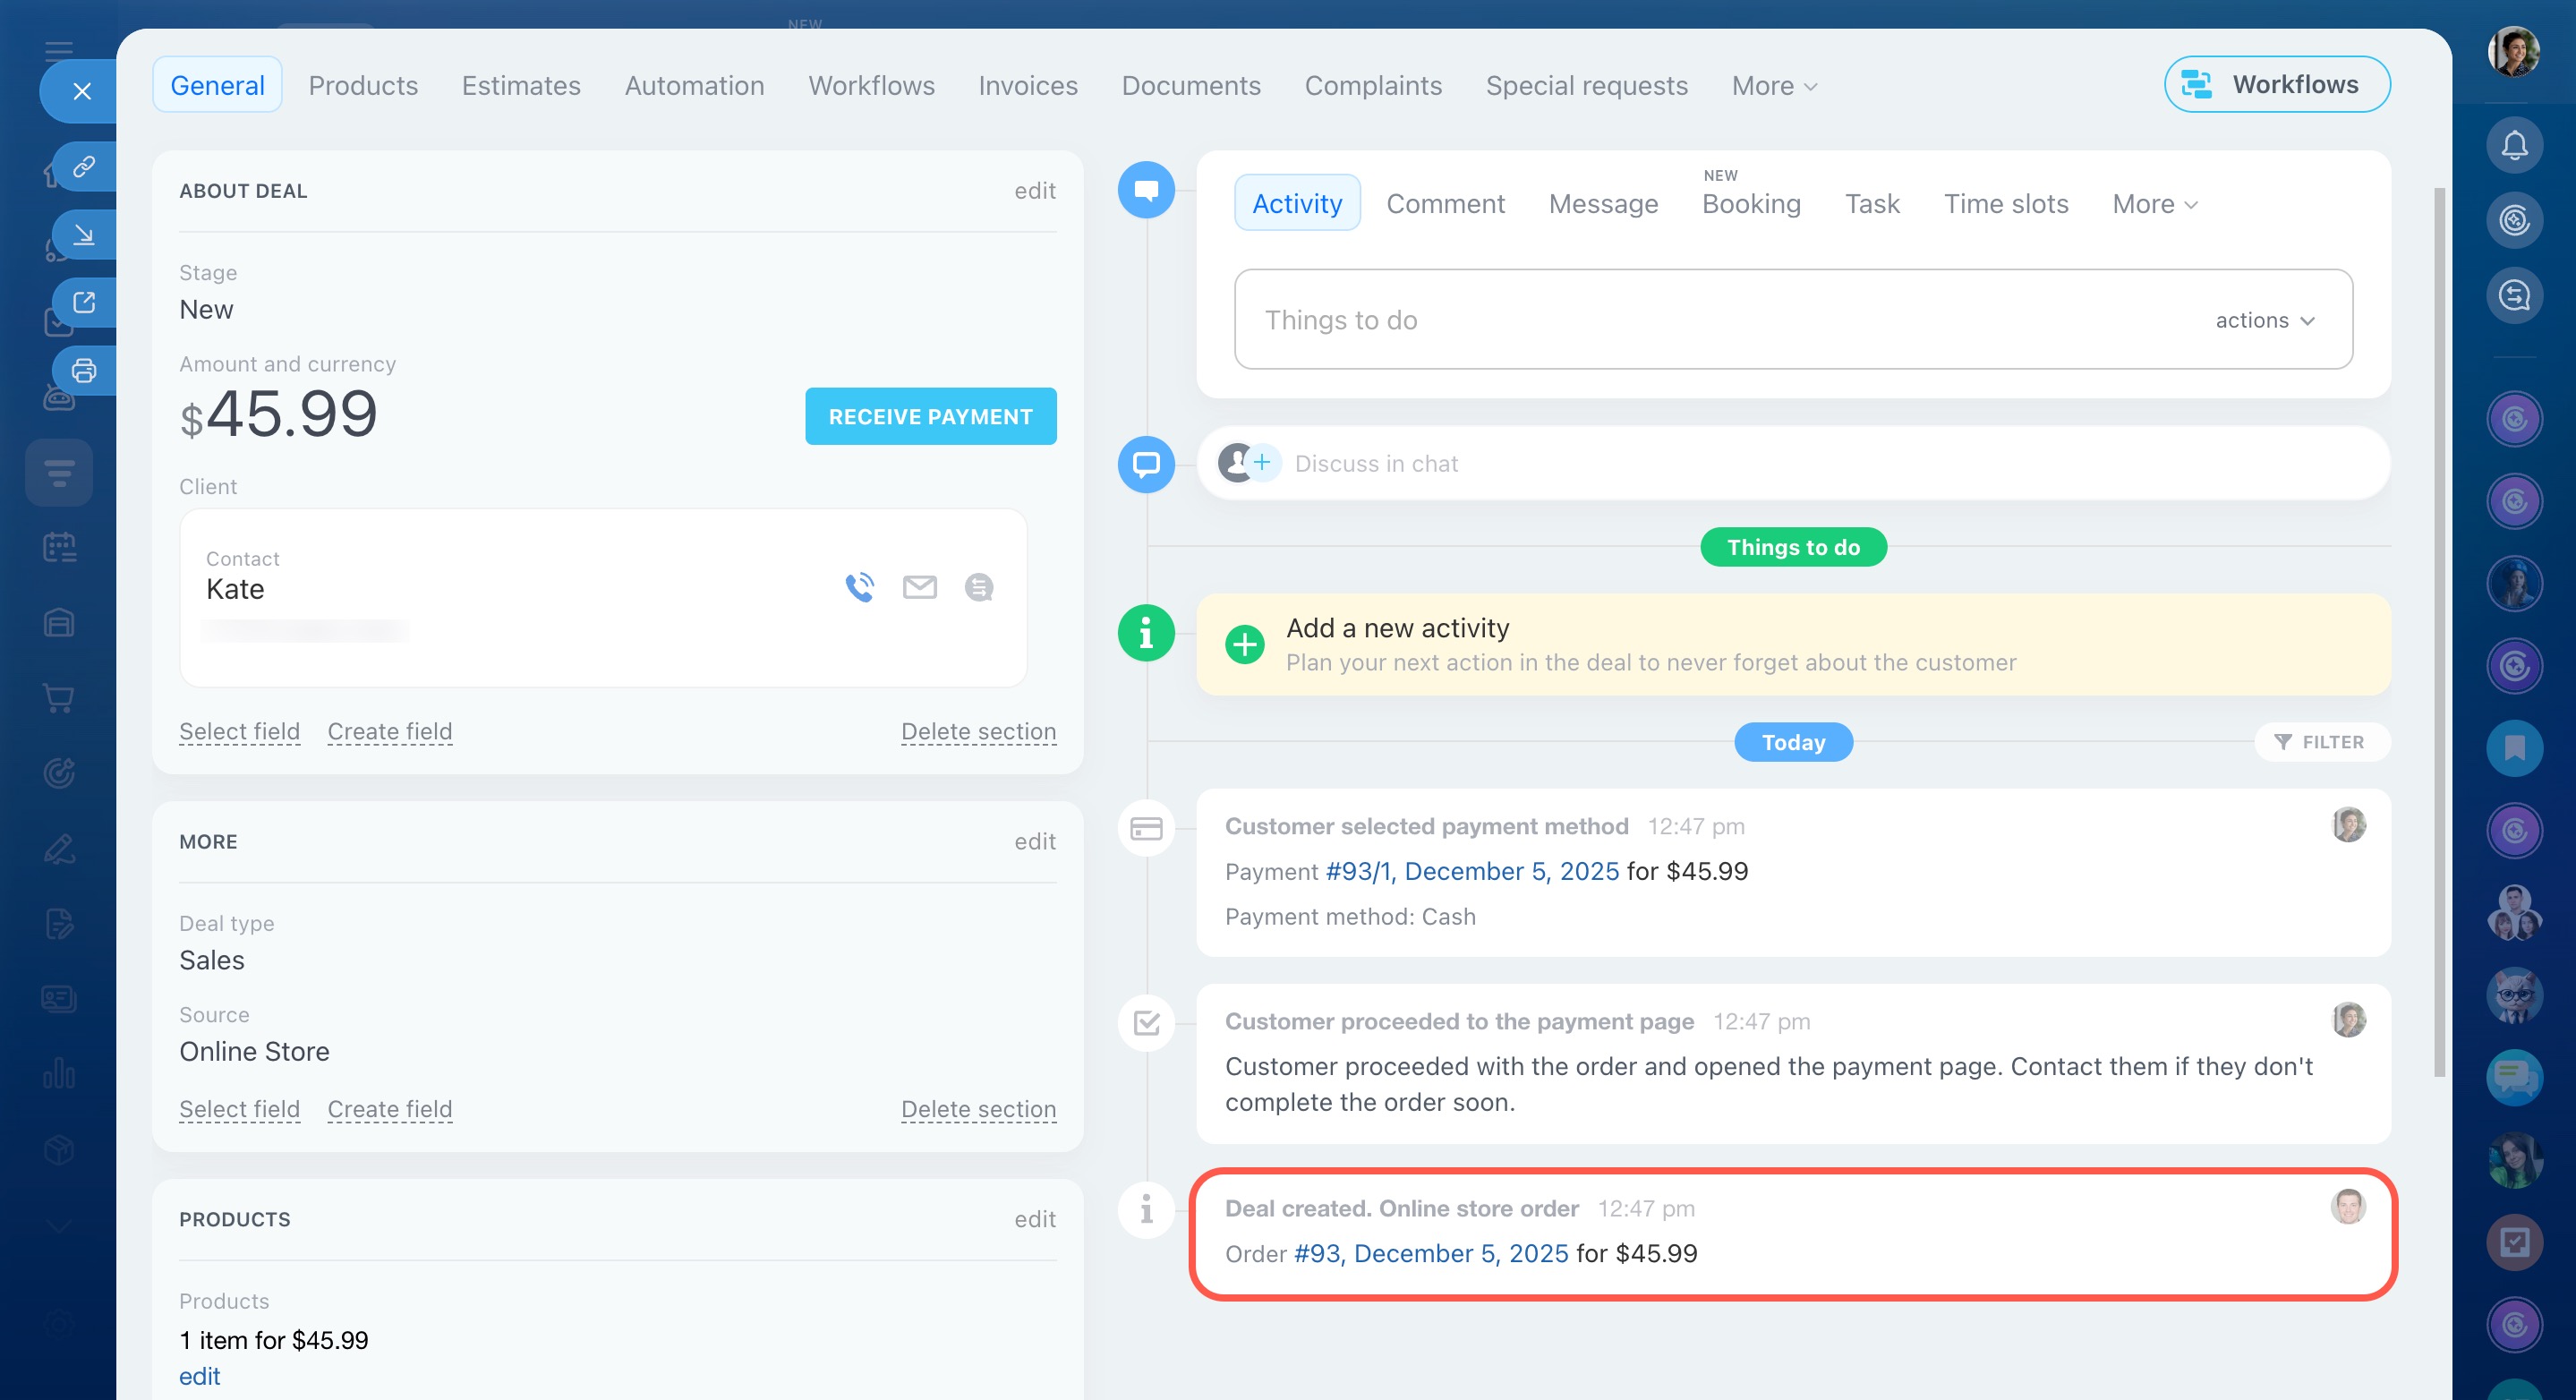Screen dimensions: 2576x1400
Task: Open the actions dropdown in Things to do
Action: tap(2264, 320)
